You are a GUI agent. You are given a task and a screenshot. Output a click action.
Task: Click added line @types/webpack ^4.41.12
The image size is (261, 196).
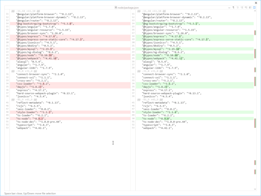tap(195, 58)
